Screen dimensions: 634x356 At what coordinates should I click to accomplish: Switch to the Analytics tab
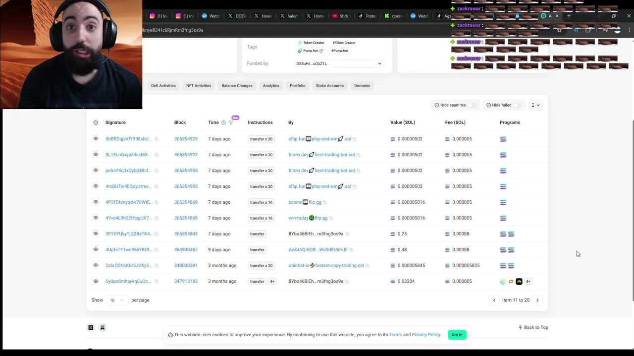[x=271, y=86]
